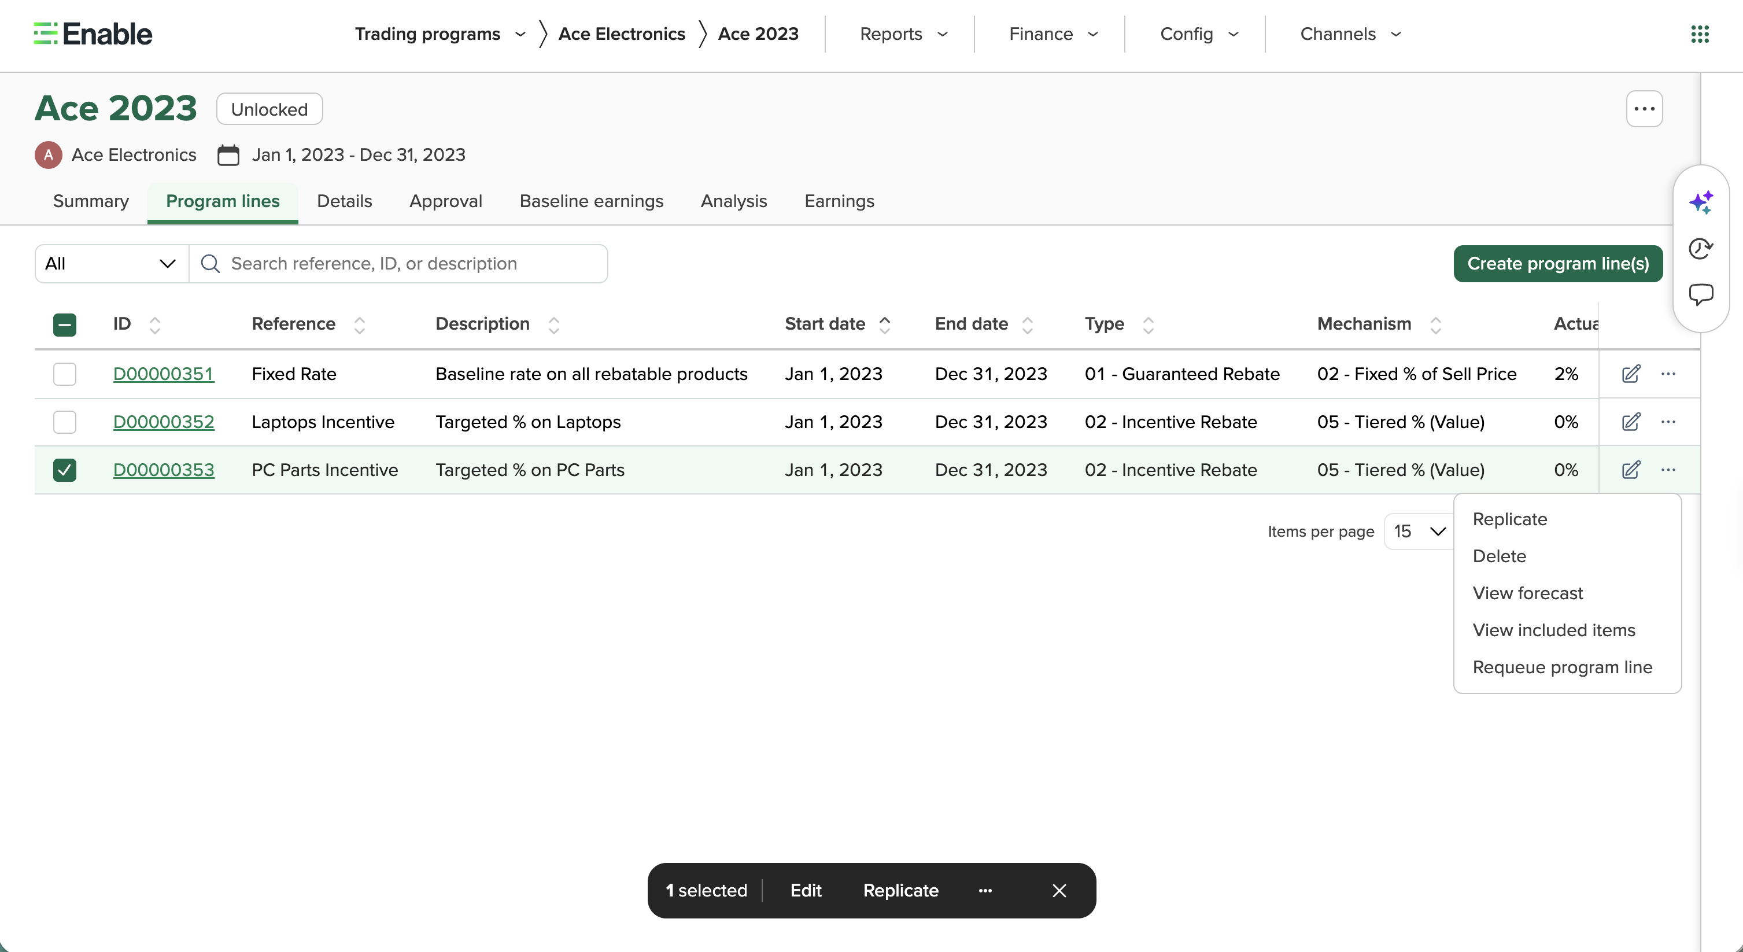
Task: Uncheck the PC Parts Incentive row checkbox
Action: click(x=65, y=470)
